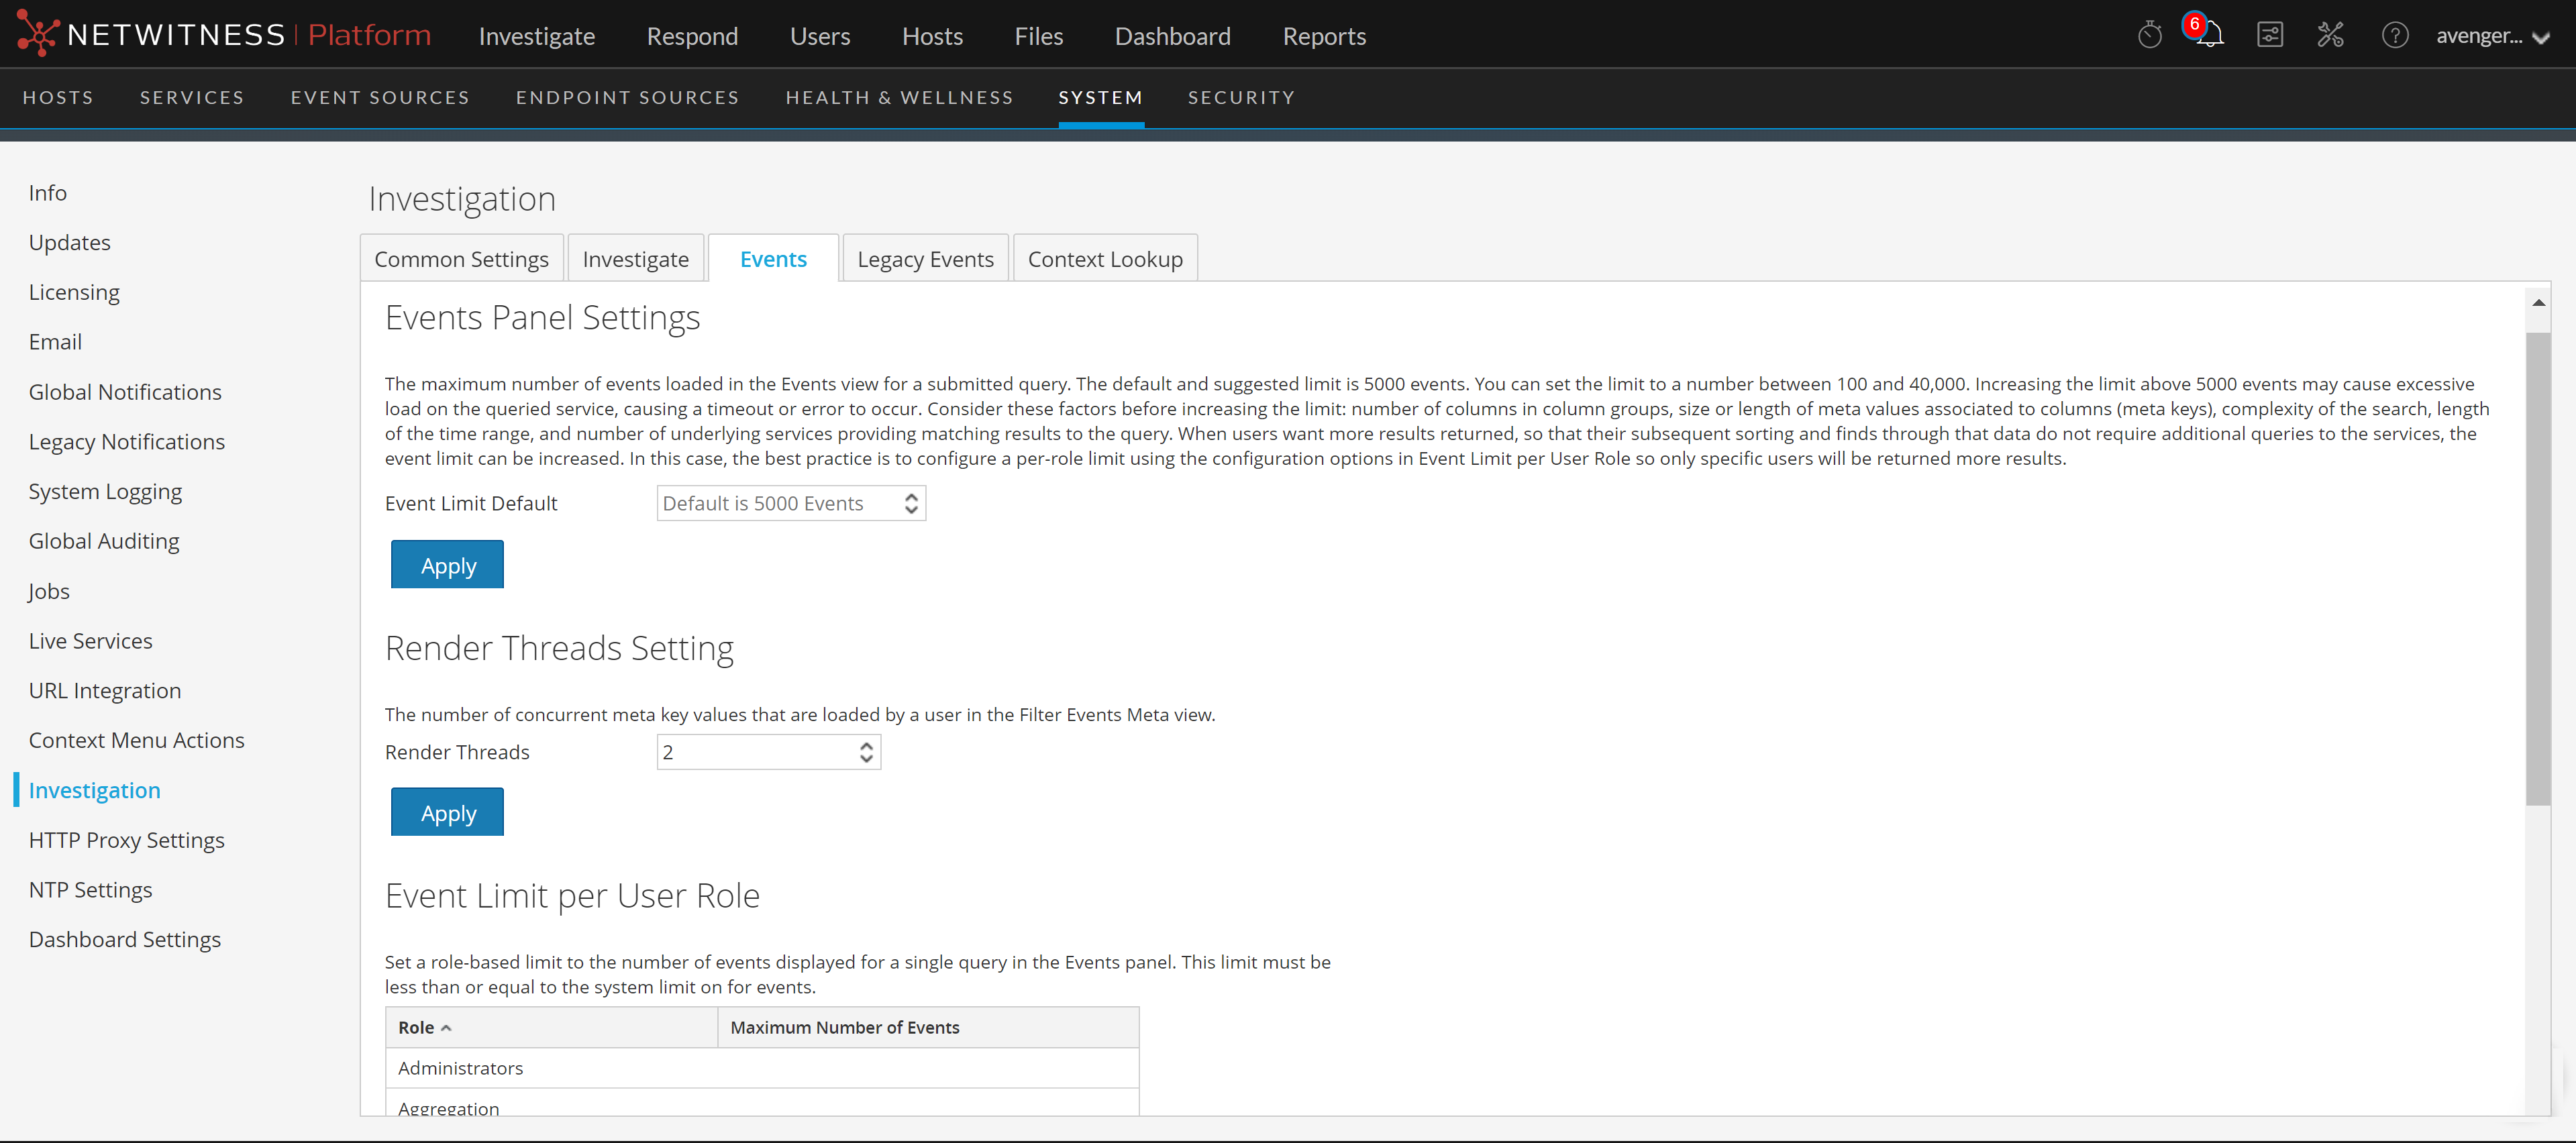Focus the Event Limit Default field
Screen dimensions: 2576x1143
[775, 503]
